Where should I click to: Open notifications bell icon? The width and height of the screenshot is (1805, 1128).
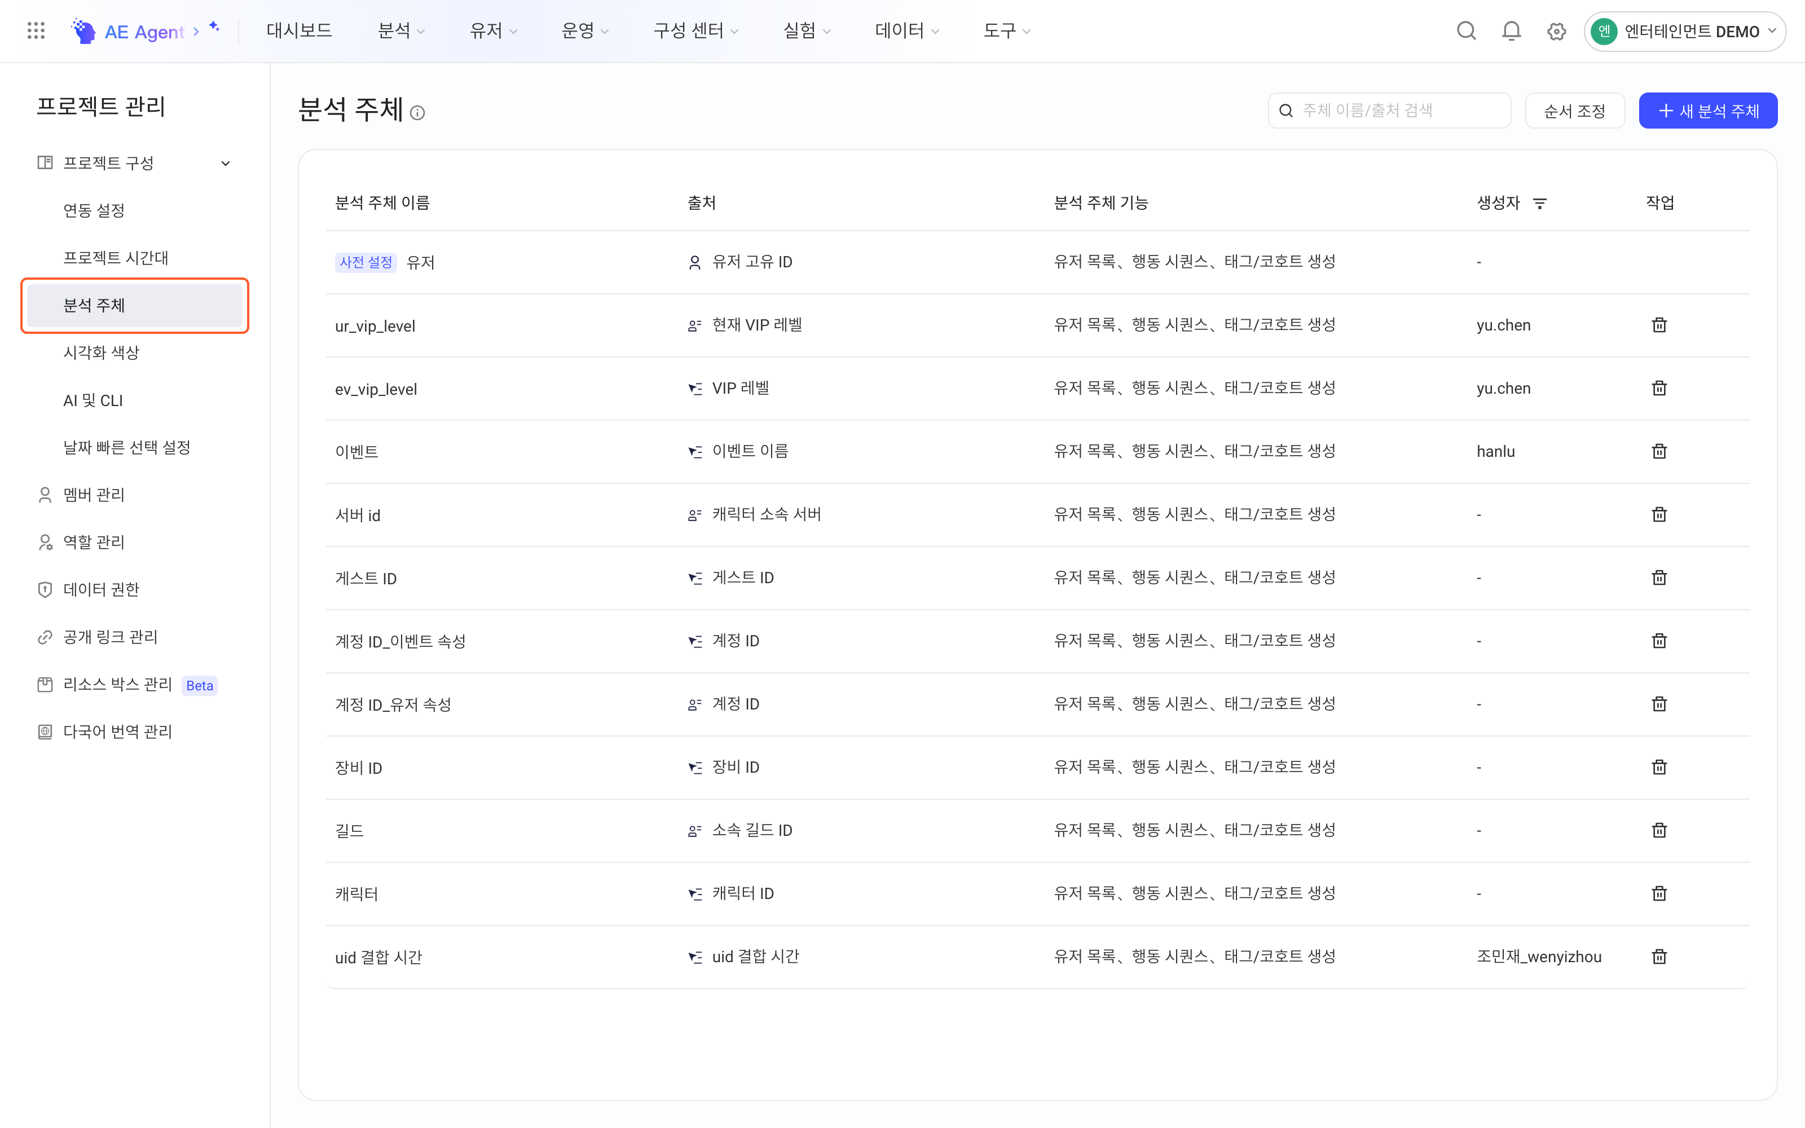pos(1511,30)
